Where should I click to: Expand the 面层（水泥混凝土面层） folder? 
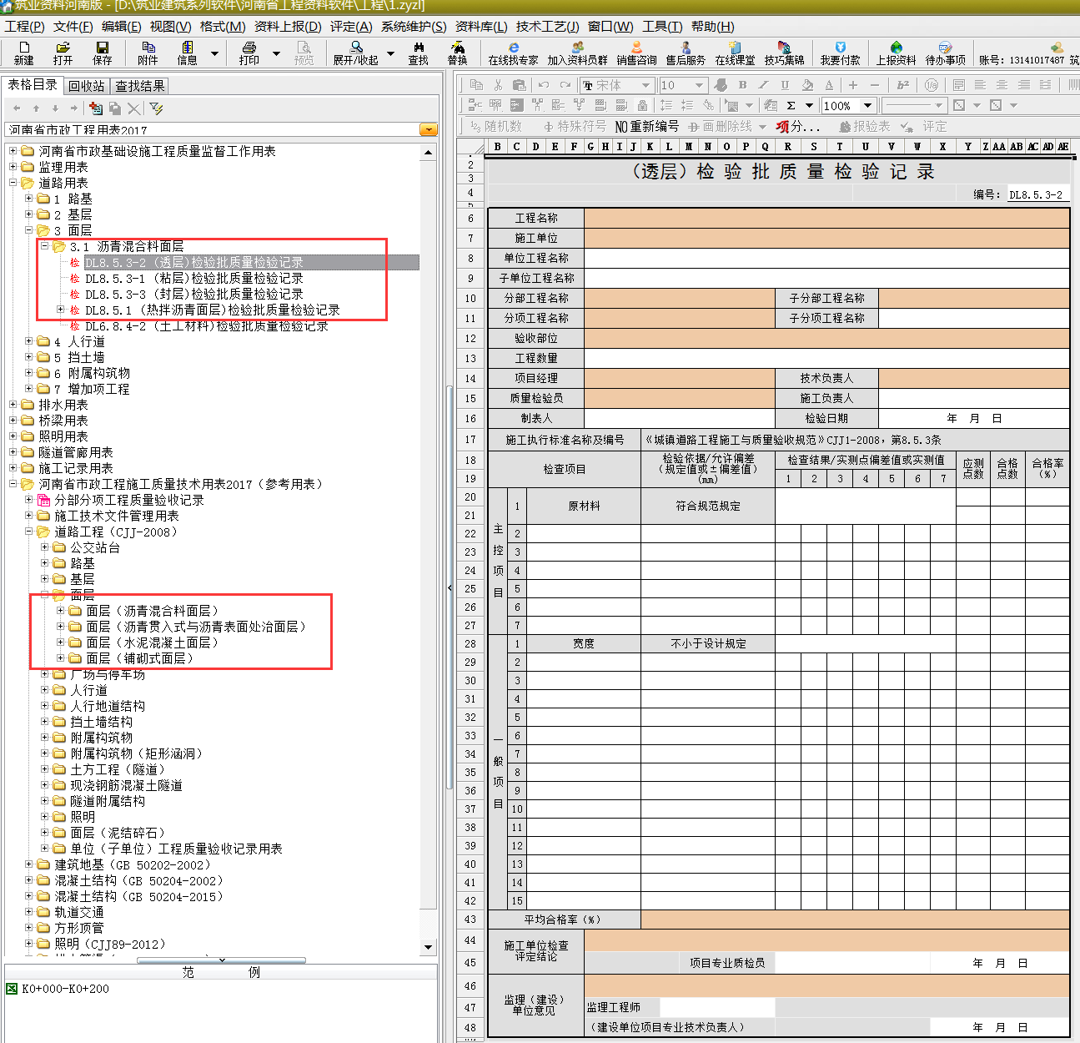tap(60, 642)
